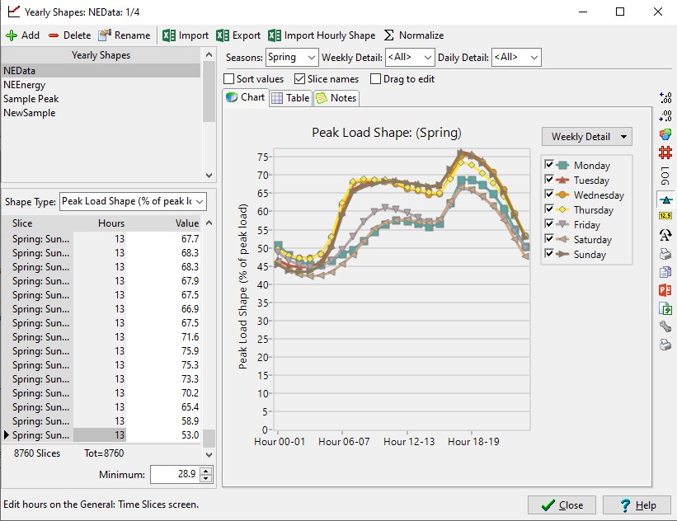The width and height of the screenshot is (677, 521).
Task: Open the Weekly Detail filter dropdown
Action: (410, 58)
